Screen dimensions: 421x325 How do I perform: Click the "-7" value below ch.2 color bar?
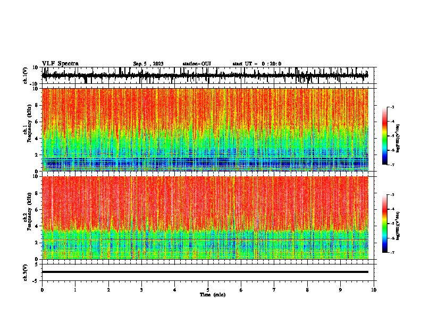392,252
